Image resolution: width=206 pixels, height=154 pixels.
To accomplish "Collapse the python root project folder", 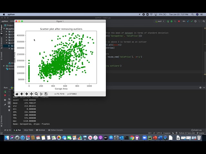I will click(x=4, y=29).
